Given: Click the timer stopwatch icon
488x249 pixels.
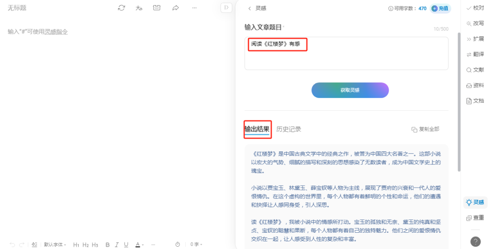Looking at the screenshot, I should (x=178, y=244).
